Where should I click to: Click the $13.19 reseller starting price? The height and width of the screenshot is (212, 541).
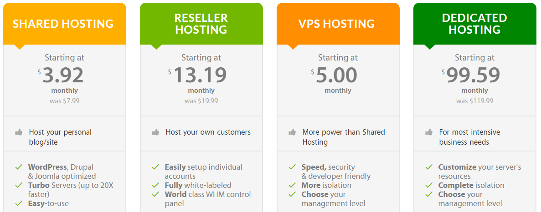tap(200, 76)
